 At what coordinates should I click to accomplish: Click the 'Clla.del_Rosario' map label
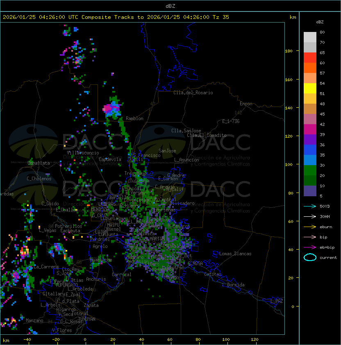[x=193, y=93]
